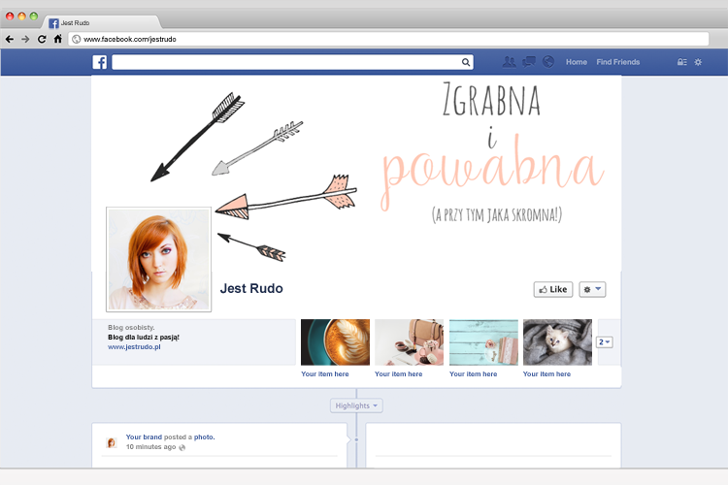Click the globe audience icon after 10 minutes ago
Viewport: 728px width, 485px height.
point(182,447)
